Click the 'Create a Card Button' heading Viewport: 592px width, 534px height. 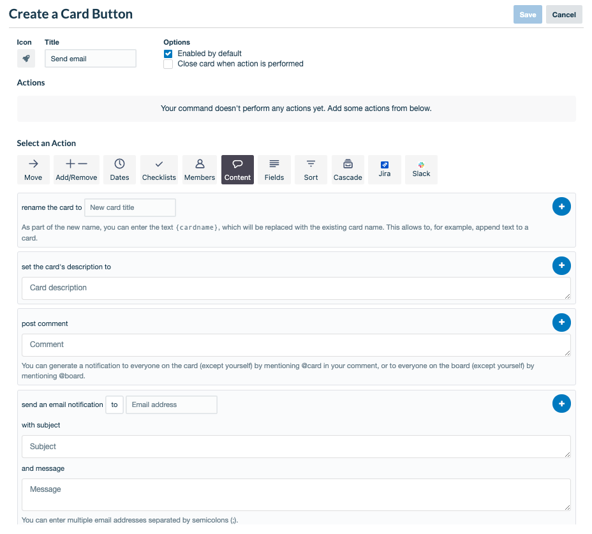[71, 14]
